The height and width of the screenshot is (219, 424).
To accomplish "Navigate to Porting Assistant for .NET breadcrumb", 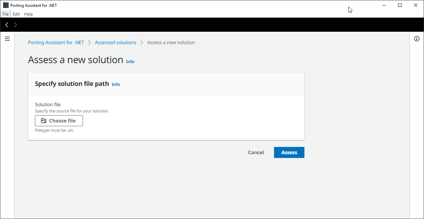I will click(x=56, y=42).
